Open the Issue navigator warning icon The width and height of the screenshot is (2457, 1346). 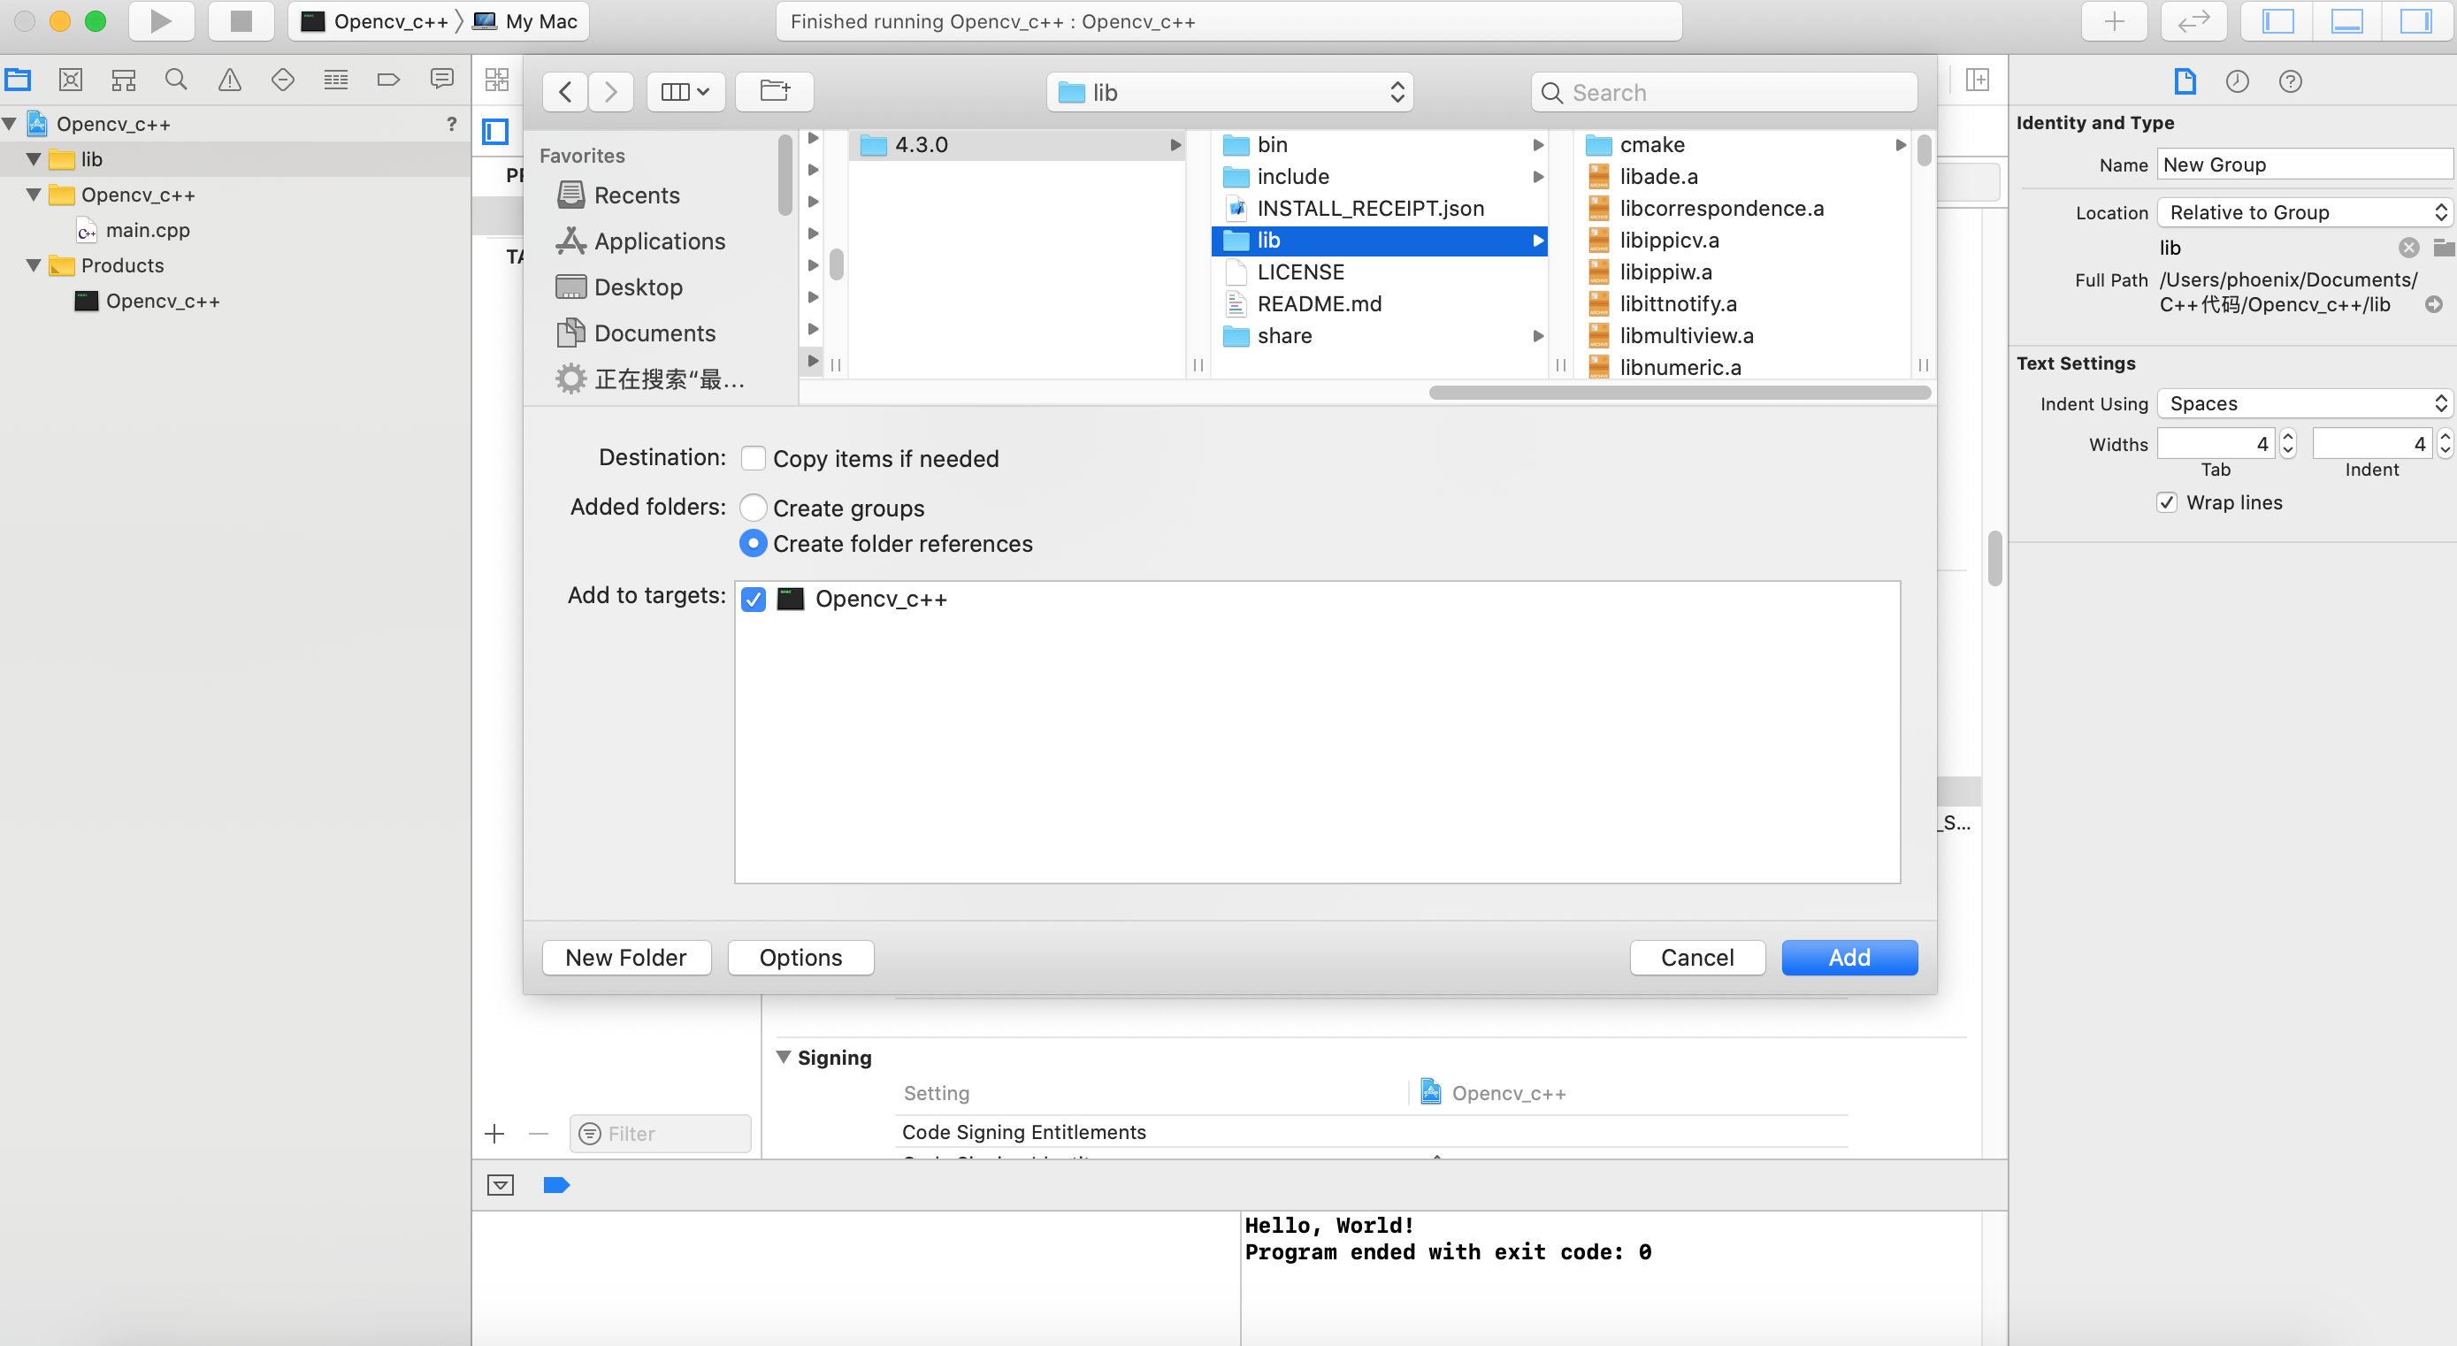tap(229, 80)
